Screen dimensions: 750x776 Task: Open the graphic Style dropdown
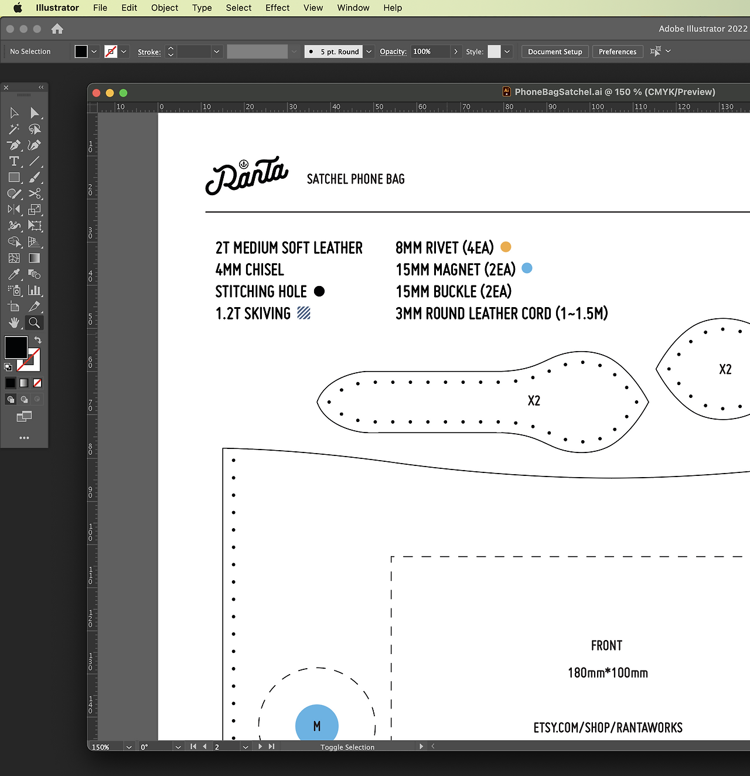pos(507,52)
